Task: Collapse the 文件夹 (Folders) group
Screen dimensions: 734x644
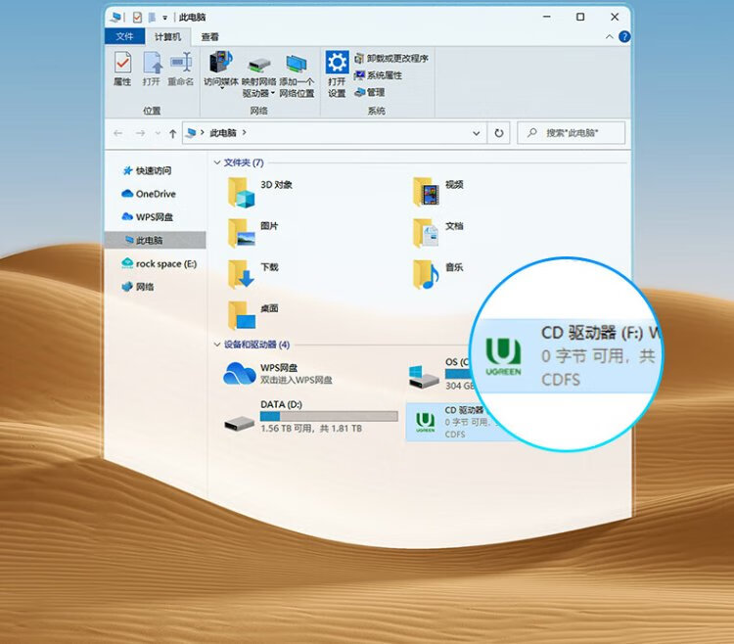Action: pyautogui.click(x=217, y=162)
